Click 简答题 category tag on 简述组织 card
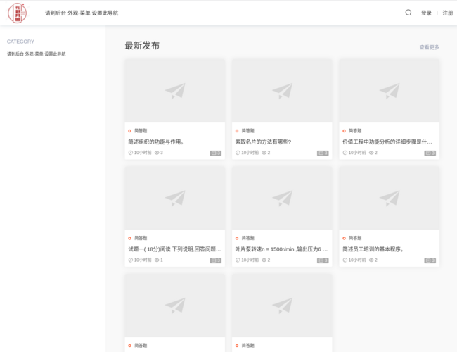Viewport: 457px width, 352px height. [x=141, y=131]
